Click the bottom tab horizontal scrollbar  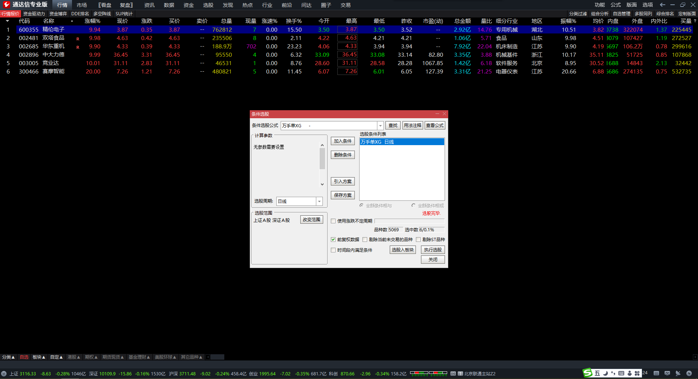click(217, 357)
